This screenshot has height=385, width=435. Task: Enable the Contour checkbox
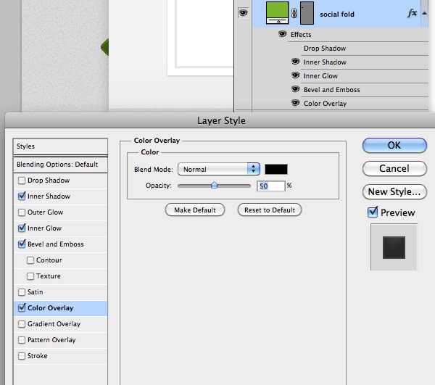pos(30,260)
